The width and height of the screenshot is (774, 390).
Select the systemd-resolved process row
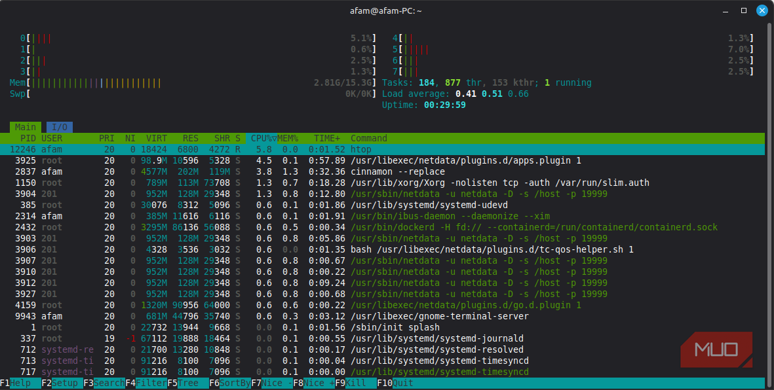pos(383,349)
